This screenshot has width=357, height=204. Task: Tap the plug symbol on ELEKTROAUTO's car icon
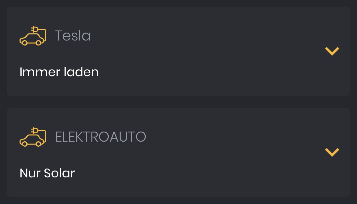[35, 131]
